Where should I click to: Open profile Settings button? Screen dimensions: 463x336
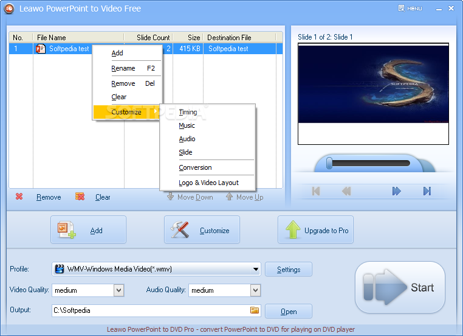tap(289, 269)
